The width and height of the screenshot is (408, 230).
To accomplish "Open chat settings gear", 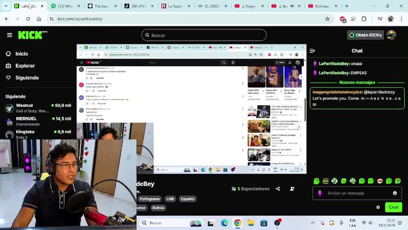I will pos(378,207).
